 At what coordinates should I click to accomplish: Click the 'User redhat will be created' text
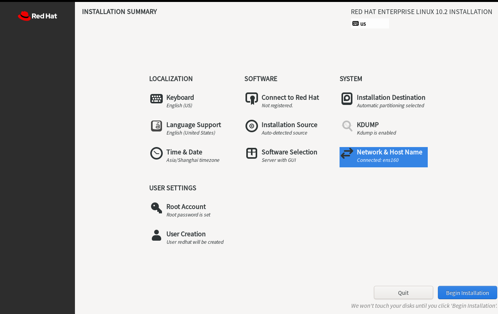(x=195, y=242)
